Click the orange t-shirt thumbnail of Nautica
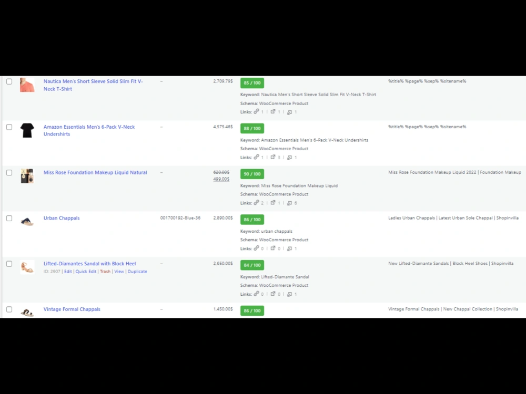Viewport: 526px width, 394px height. tap(27, 85)
